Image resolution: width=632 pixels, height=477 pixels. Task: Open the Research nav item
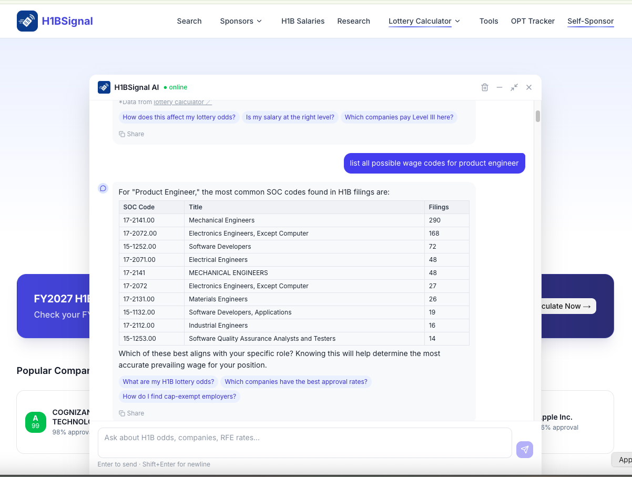coord(354,21)
